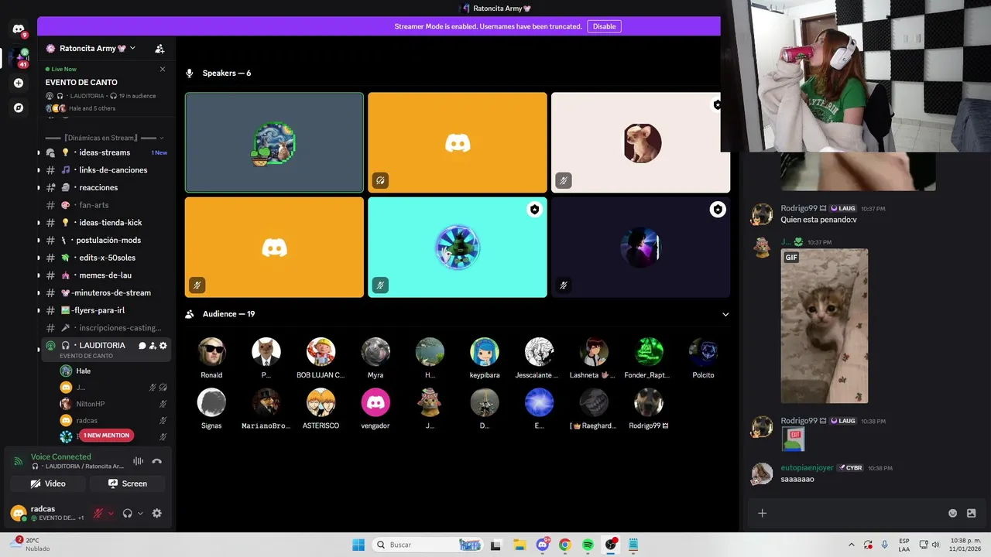Select cyan speaker tile with star badge

point(458,247)
